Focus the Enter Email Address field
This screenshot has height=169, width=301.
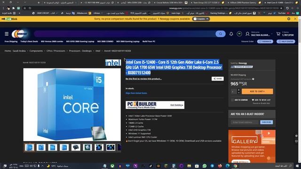click(x=245, y=122)
